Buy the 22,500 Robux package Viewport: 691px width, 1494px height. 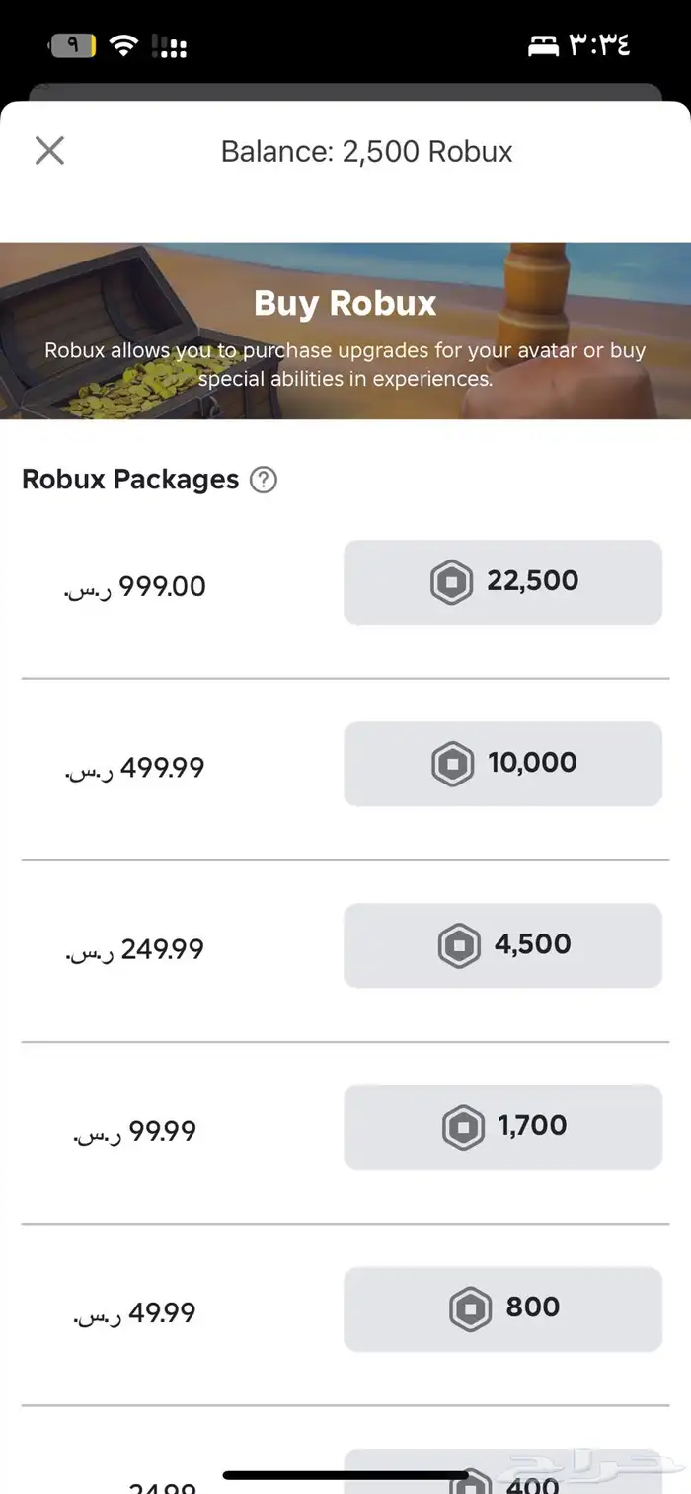[502, 582]
